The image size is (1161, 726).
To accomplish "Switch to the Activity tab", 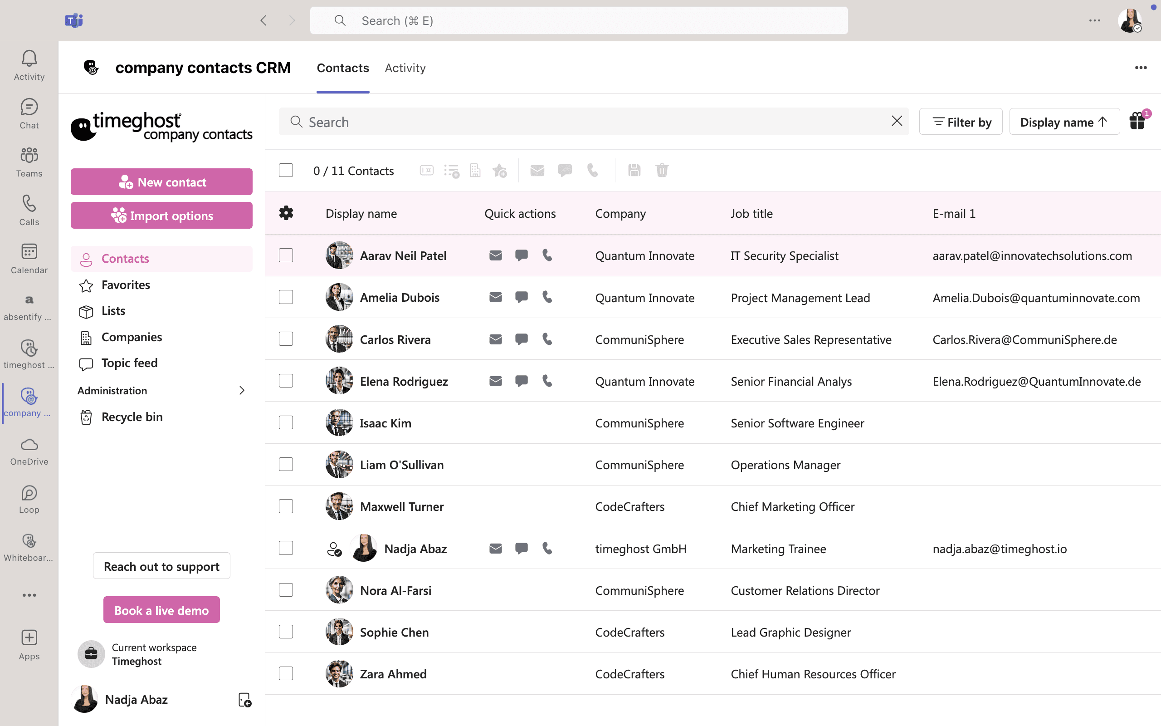I will [x=405, y=68].
